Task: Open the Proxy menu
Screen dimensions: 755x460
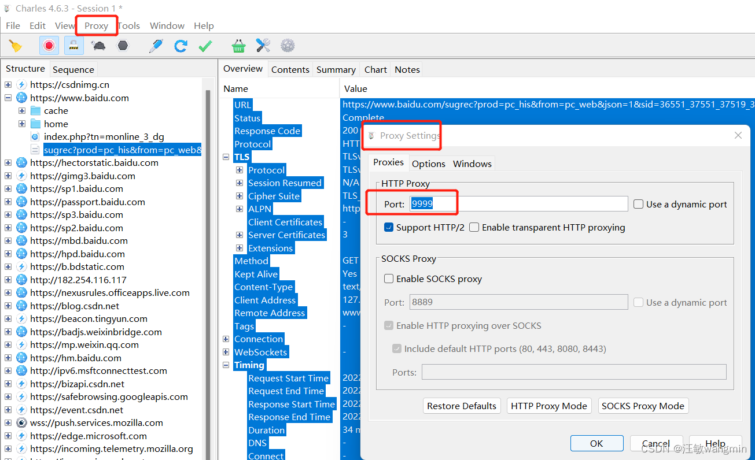Action: (96, 25)
